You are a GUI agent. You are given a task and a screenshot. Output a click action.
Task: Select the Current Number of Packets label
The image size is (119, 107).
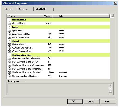pyautogui.click(x=25, y=76)
